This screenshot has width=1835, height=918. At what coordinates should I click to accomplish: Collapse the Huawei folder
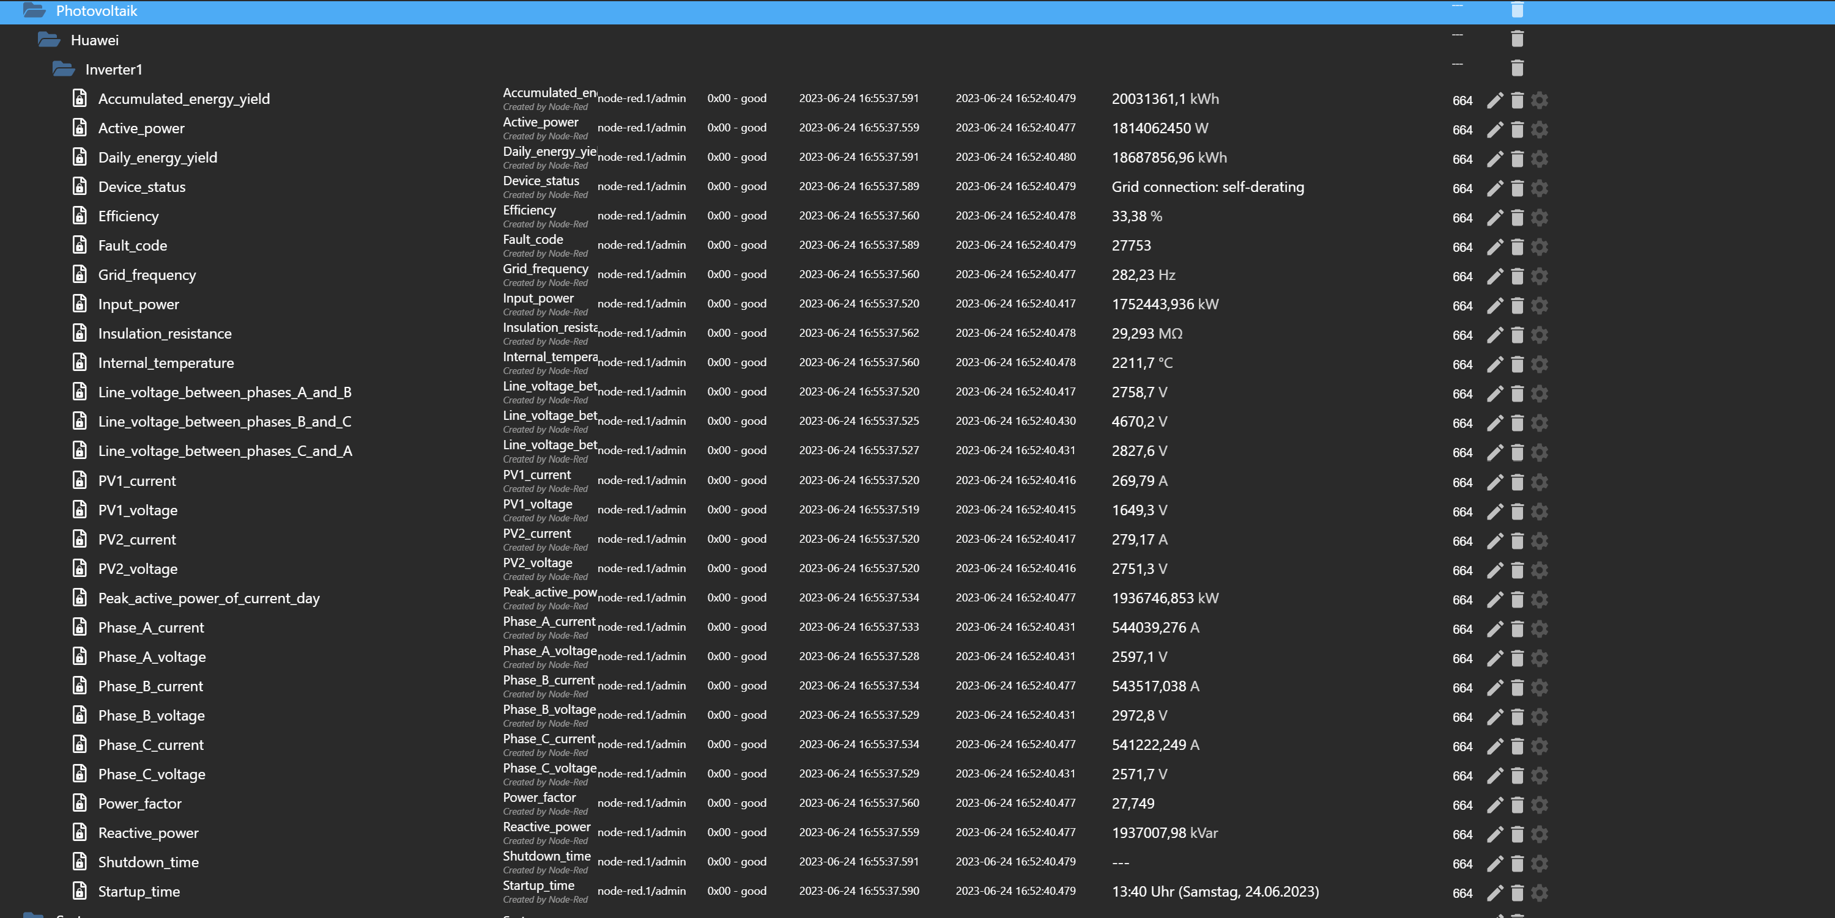[48, 40]
